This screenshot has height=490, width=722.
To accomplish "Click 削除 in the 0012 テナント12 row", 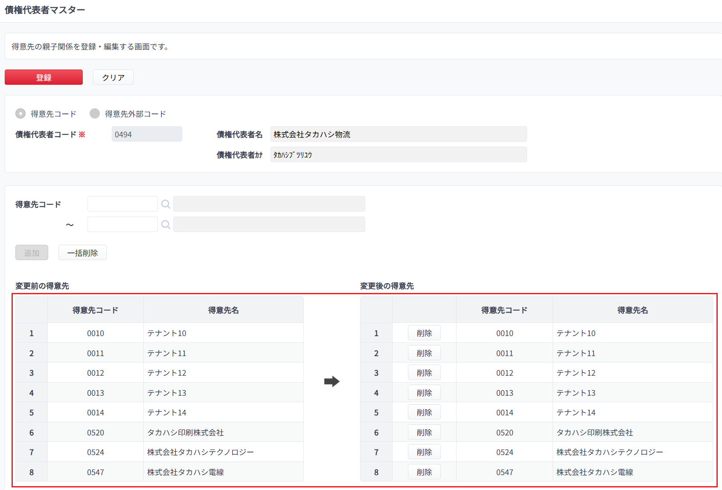I will pyautogui.click(x=424, y=373).
